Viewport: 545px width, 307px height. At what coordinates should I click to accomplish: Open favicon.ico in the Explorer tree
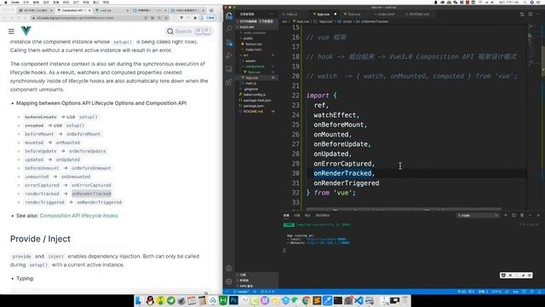point(254,43)
